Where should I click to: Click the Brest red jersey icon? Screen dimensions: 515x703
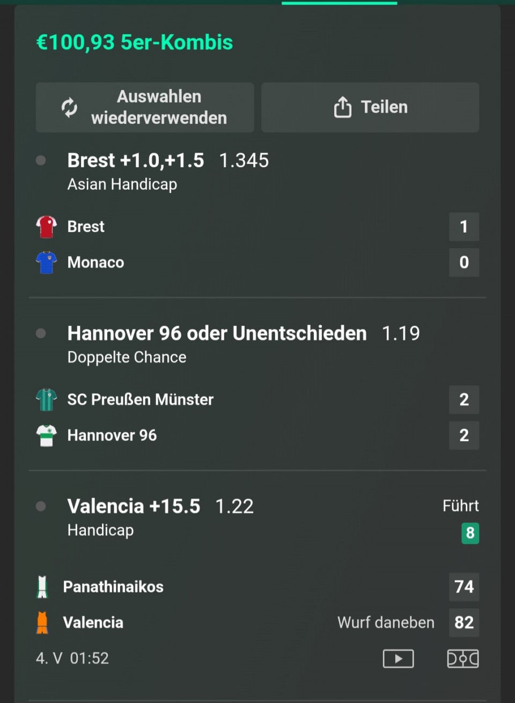coord(47,227)
